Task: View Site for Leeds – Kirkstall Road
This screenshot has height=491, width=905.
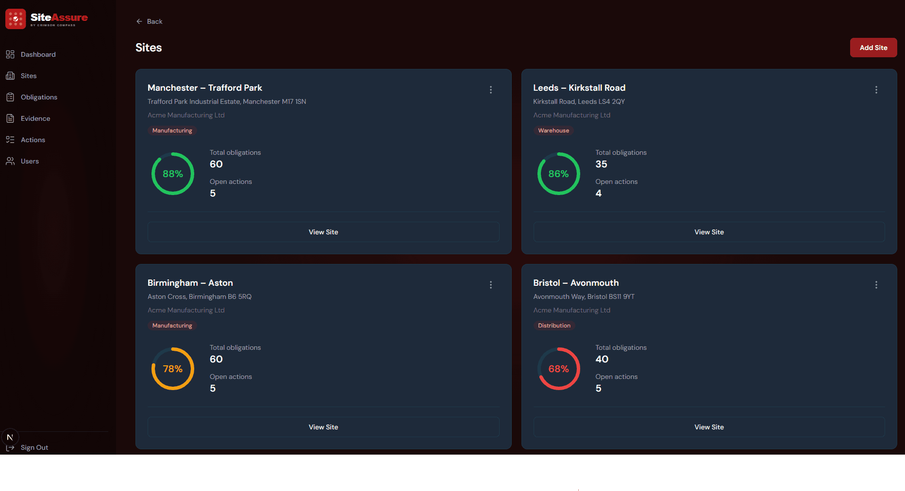Action: [x=709, y=232]
